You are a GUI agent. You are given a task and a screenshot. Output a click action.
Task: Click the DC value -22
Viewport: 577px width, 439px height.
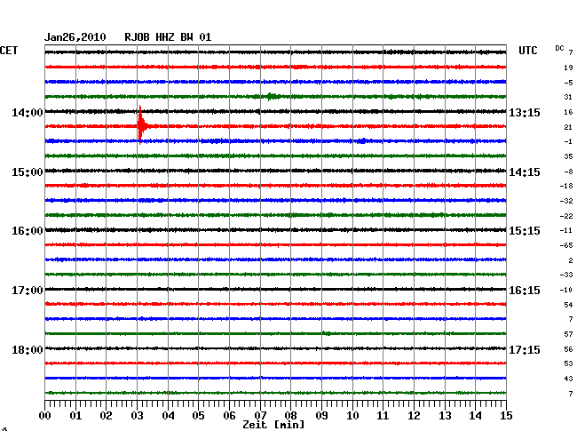click(x=566, y=216)
